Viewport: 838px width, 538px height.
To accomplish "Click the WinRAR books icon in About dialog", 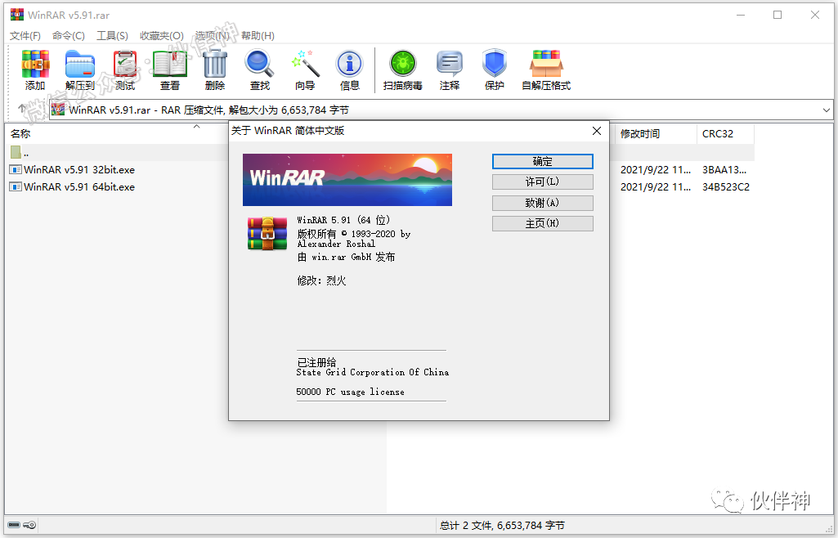I will click(x=267, y=234).
